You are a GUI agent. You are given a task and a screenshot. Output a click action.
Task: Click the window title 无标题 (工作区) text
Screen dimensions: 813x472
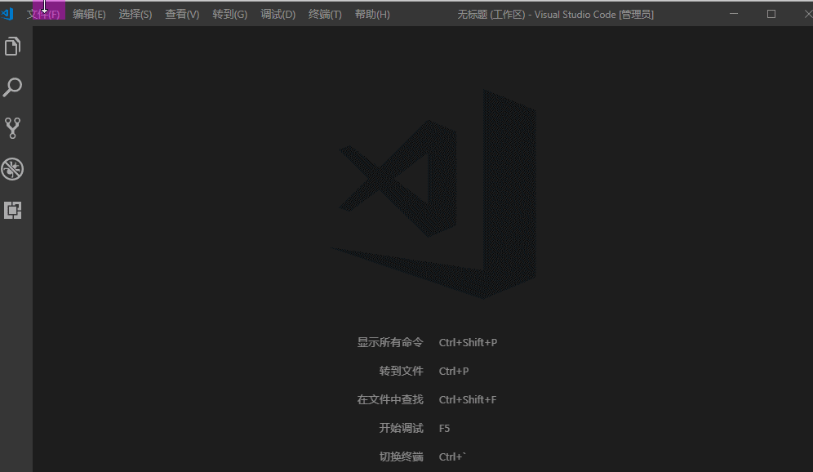(x=491, y=15)
